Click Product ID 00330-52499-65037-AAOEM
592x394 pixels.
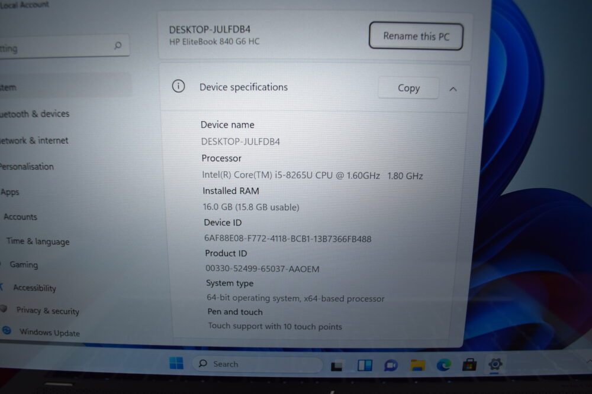pyautogui.click(x=262, y=269)
